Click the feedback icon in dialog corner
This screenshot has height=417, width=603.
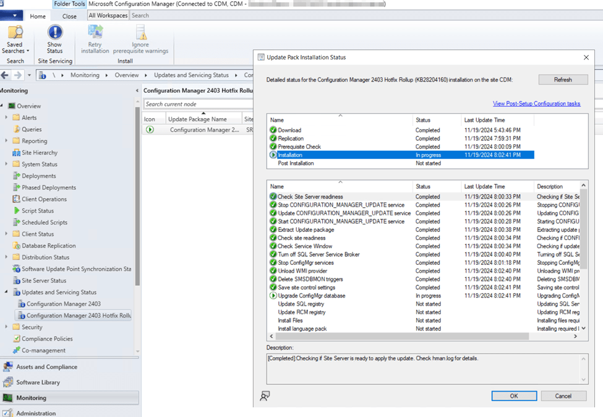point(265,396)
